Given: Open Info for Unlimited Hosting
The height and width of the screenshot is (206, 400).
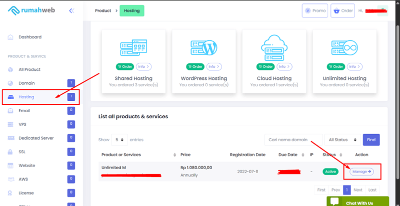Looking at the screenshot, I should click(x=354, y=67).
